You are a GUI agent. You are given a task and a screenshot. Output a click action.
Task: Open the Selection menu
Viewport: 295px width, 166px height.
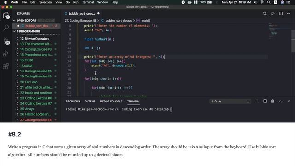(45, 2)
